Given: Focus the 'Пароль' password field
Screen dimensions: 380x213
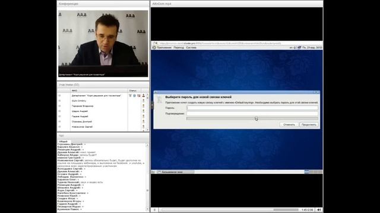Looking at the screenshot, I should pyautogui.click(x=252, y=108).
